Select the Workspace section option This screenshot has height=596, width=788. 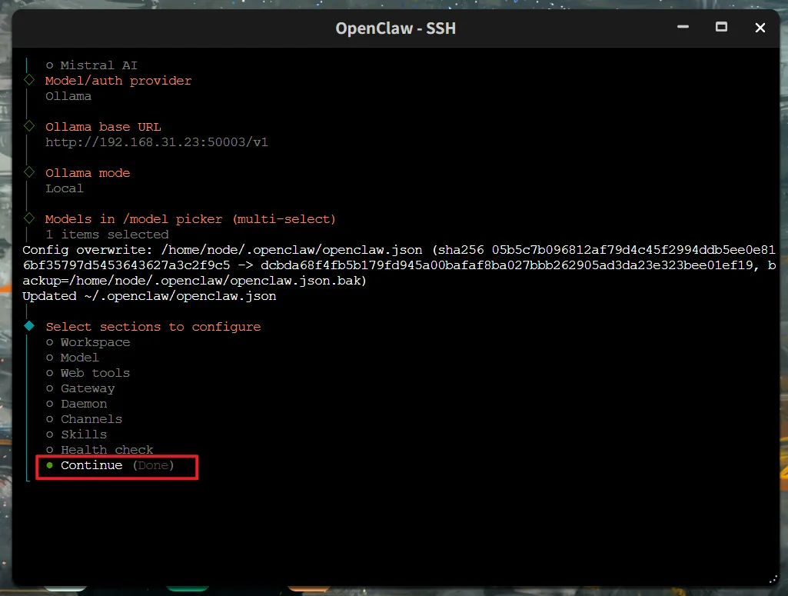coord(88,342)
